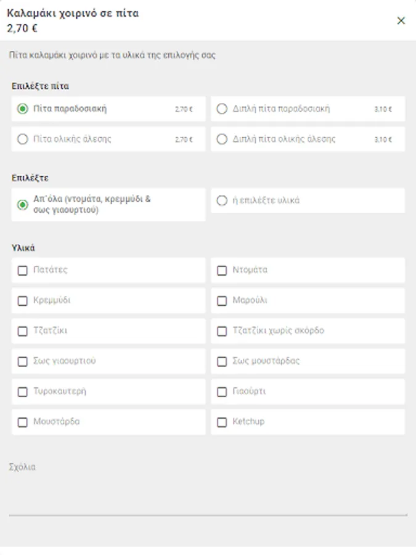Add Τζατζίκι by ticking its checkbox

click(x=23, y=331)
